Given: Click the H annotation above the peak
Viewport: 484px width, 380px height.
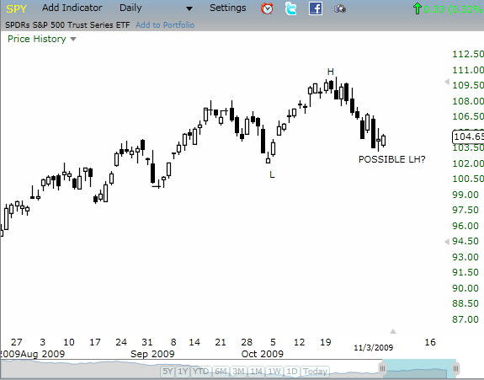Looking at the screenshot, I should coord(331,72).
